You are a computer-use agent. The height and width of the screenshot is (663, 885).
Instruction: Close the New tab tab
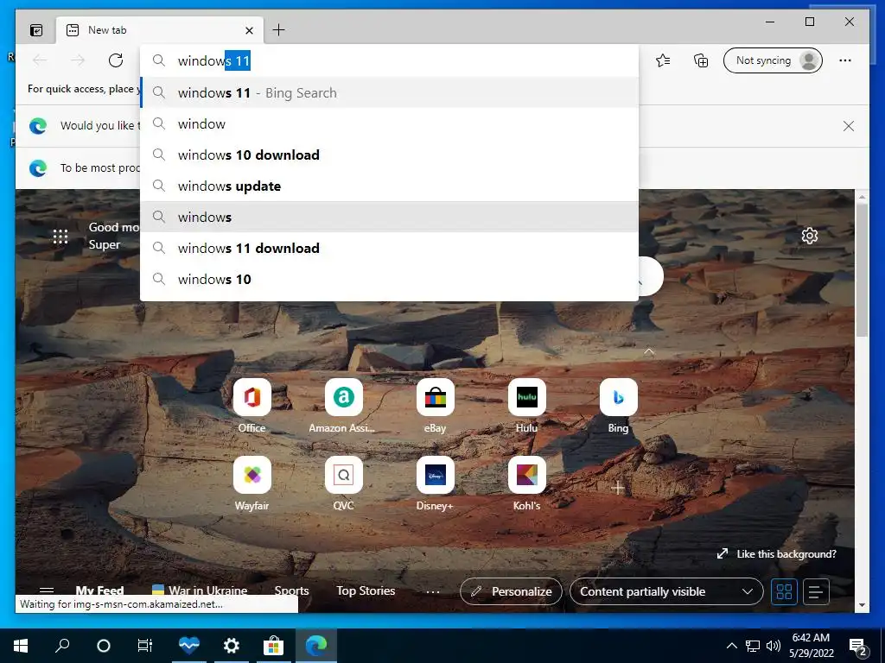250,30
